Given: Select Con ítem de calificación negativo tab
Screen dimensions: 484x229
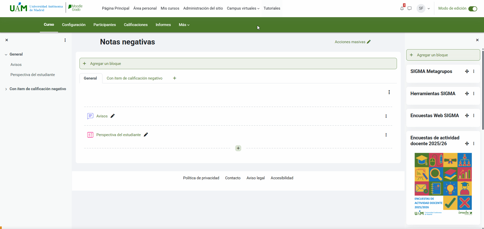Looking at the screenshot, I should click(134, 78).
